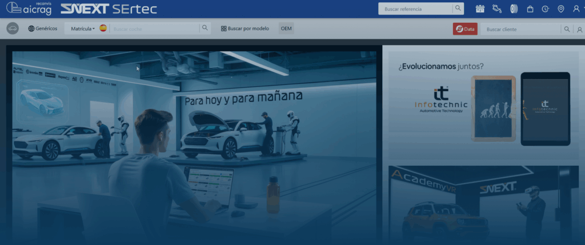Open the Genéricos section

tap(43, 28)
